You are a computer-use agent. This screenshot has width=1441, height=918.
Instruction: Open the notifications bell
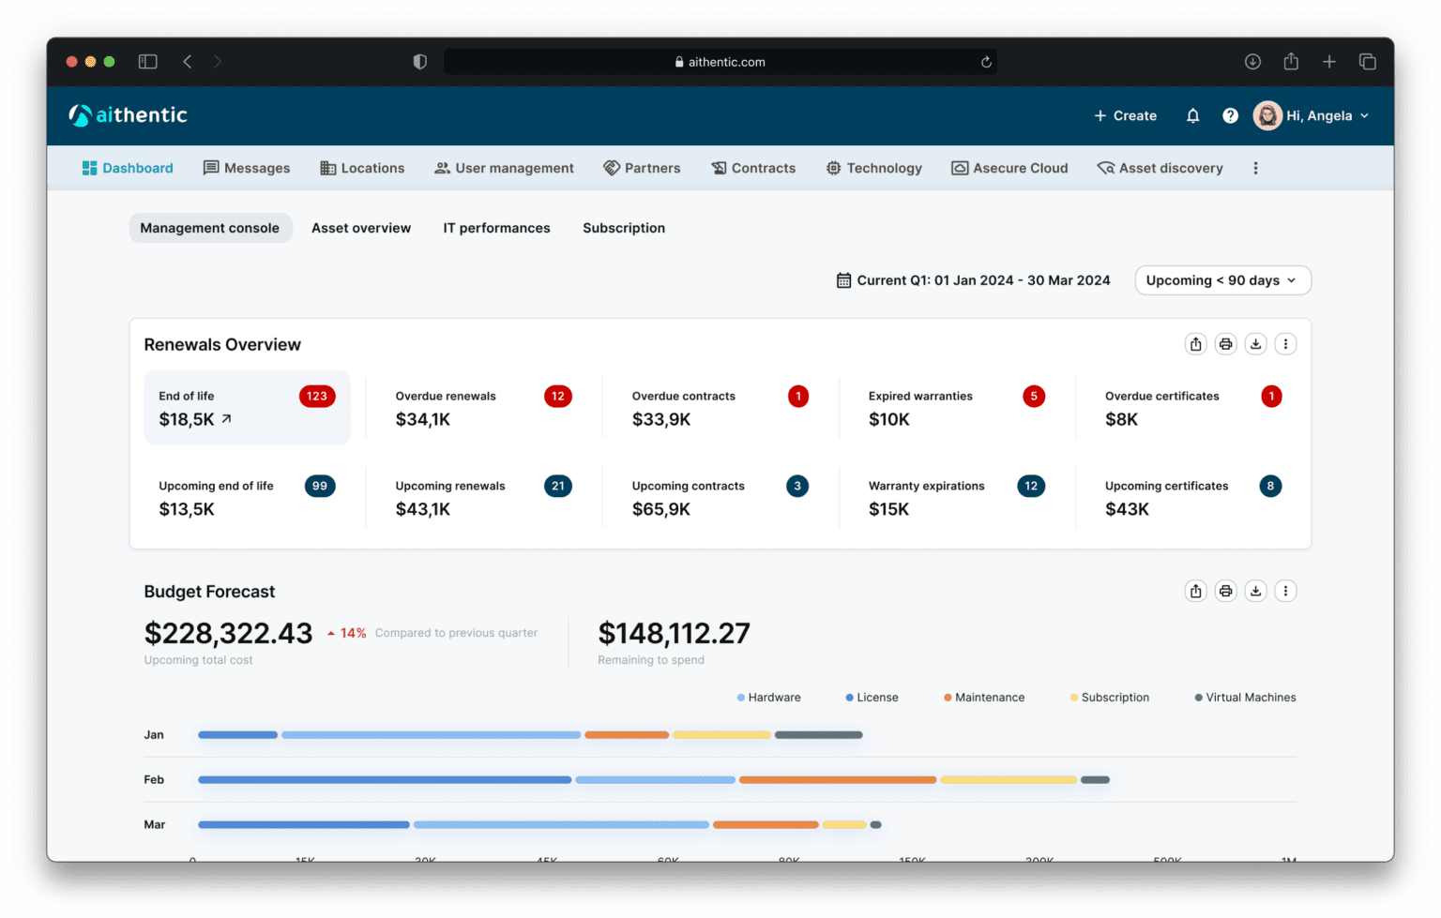coord(1192,115)
